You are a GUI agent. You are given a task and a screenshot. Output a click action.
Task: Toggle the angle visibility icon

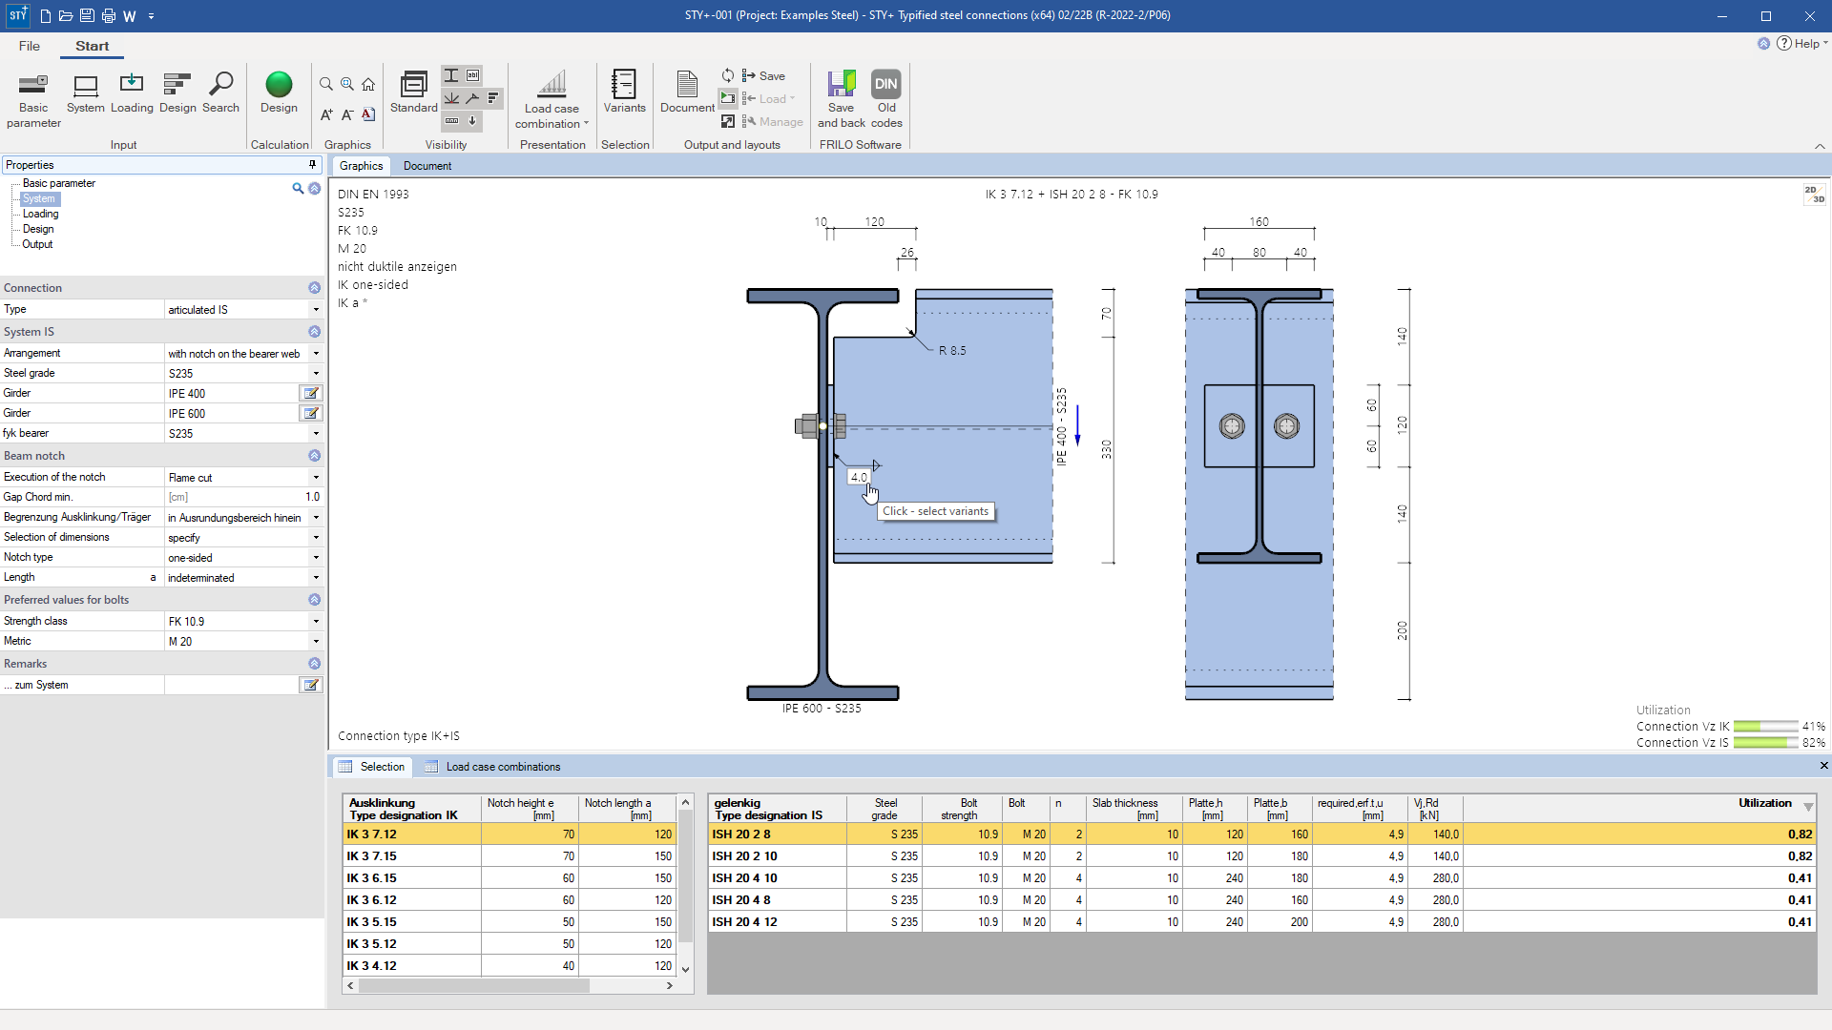coord(472,98)
